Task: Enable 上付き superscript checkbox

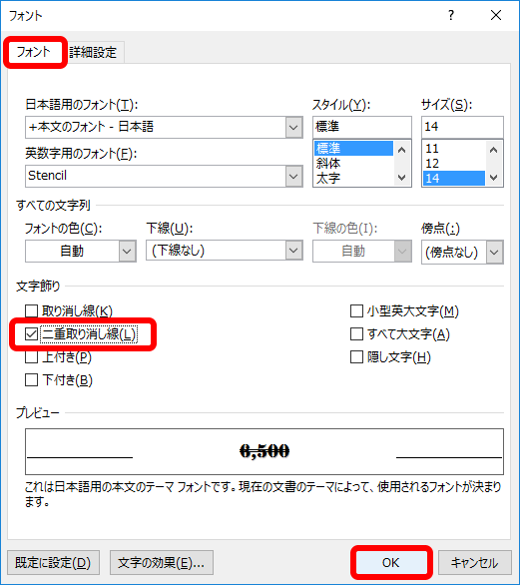Action: (x=31, y=357)
